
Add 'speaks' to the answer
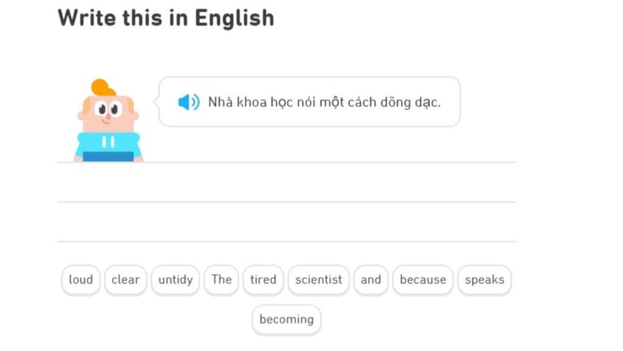pos(484,280)
